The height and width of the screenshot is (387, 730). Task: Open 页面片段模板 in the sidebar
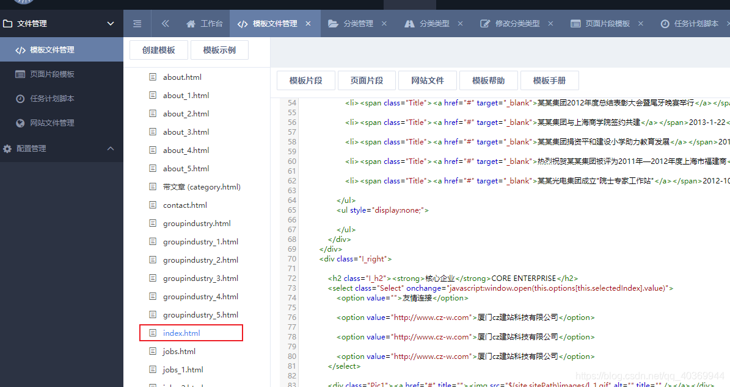pyautogui.click(x=62, y=74)
